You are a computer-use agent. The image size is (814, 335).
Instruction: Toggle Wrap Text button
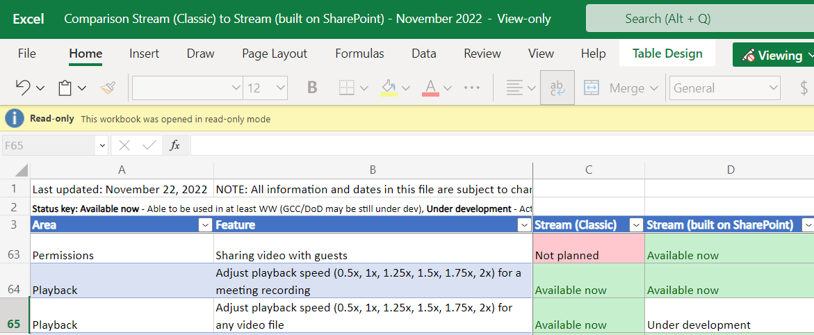pyautogui.click(x=557, y=88)
